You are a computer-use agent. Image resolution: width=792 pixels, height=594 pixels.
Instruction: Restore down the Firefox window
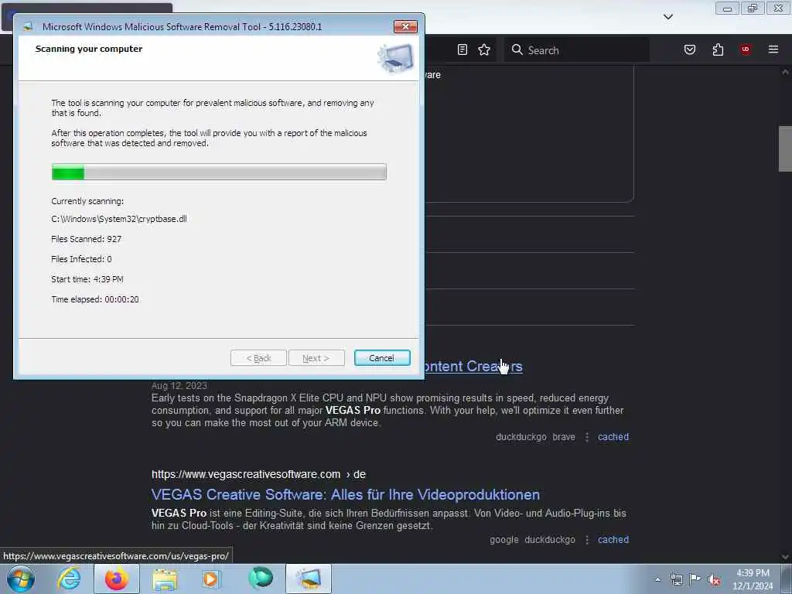(x=753, y=8)
